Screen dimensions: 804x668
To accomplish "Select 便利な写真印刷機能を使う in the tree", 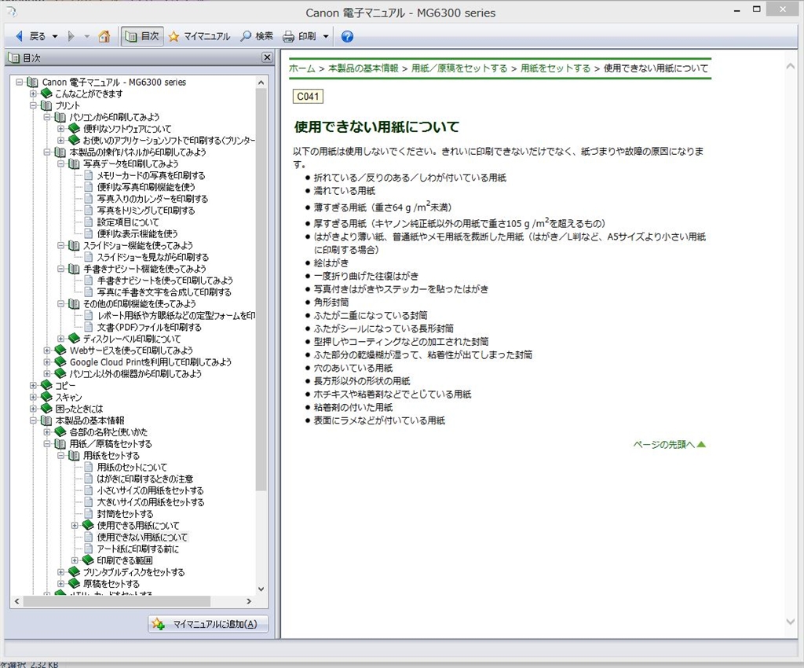I will click(x=146, y=187).
